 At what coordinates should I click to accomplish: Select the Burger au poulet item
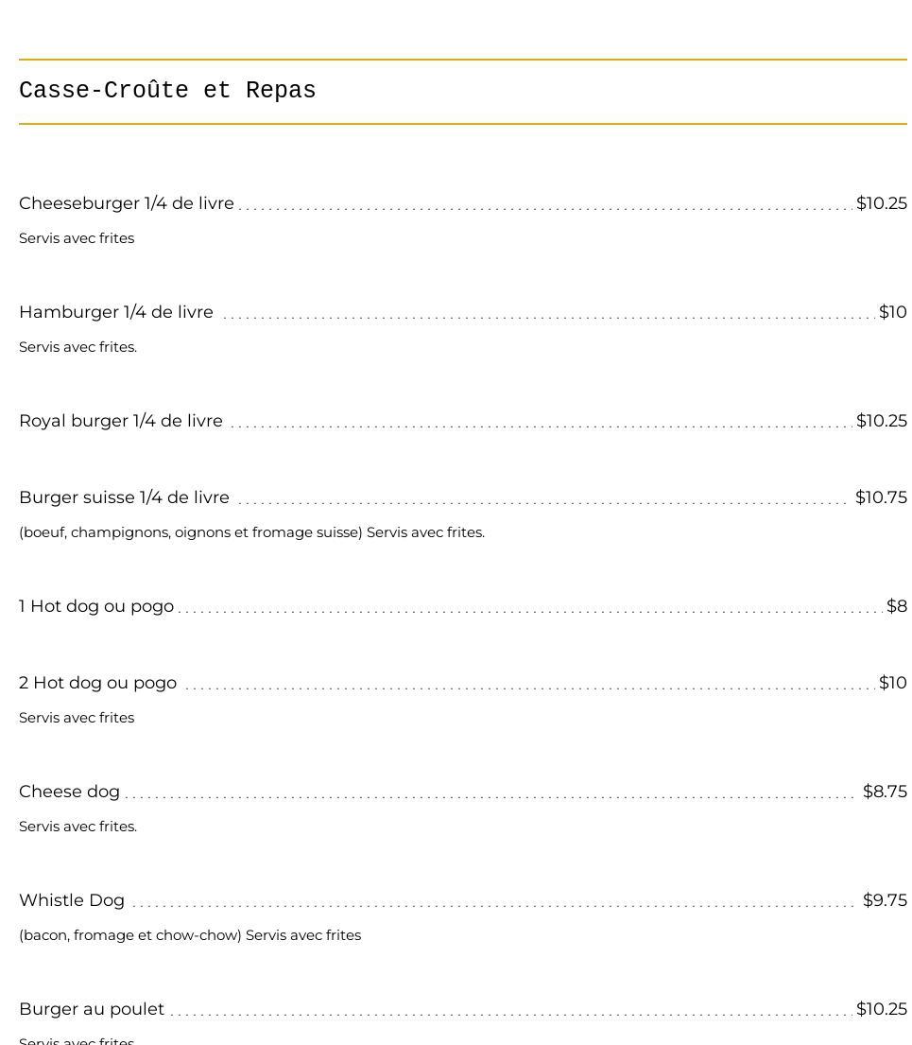click(92, 1009)
